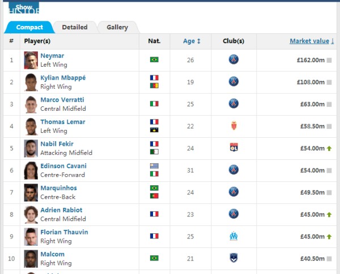Click the Show button in the top corner
The image size is (340, 274).
click(x=24, y=7)
